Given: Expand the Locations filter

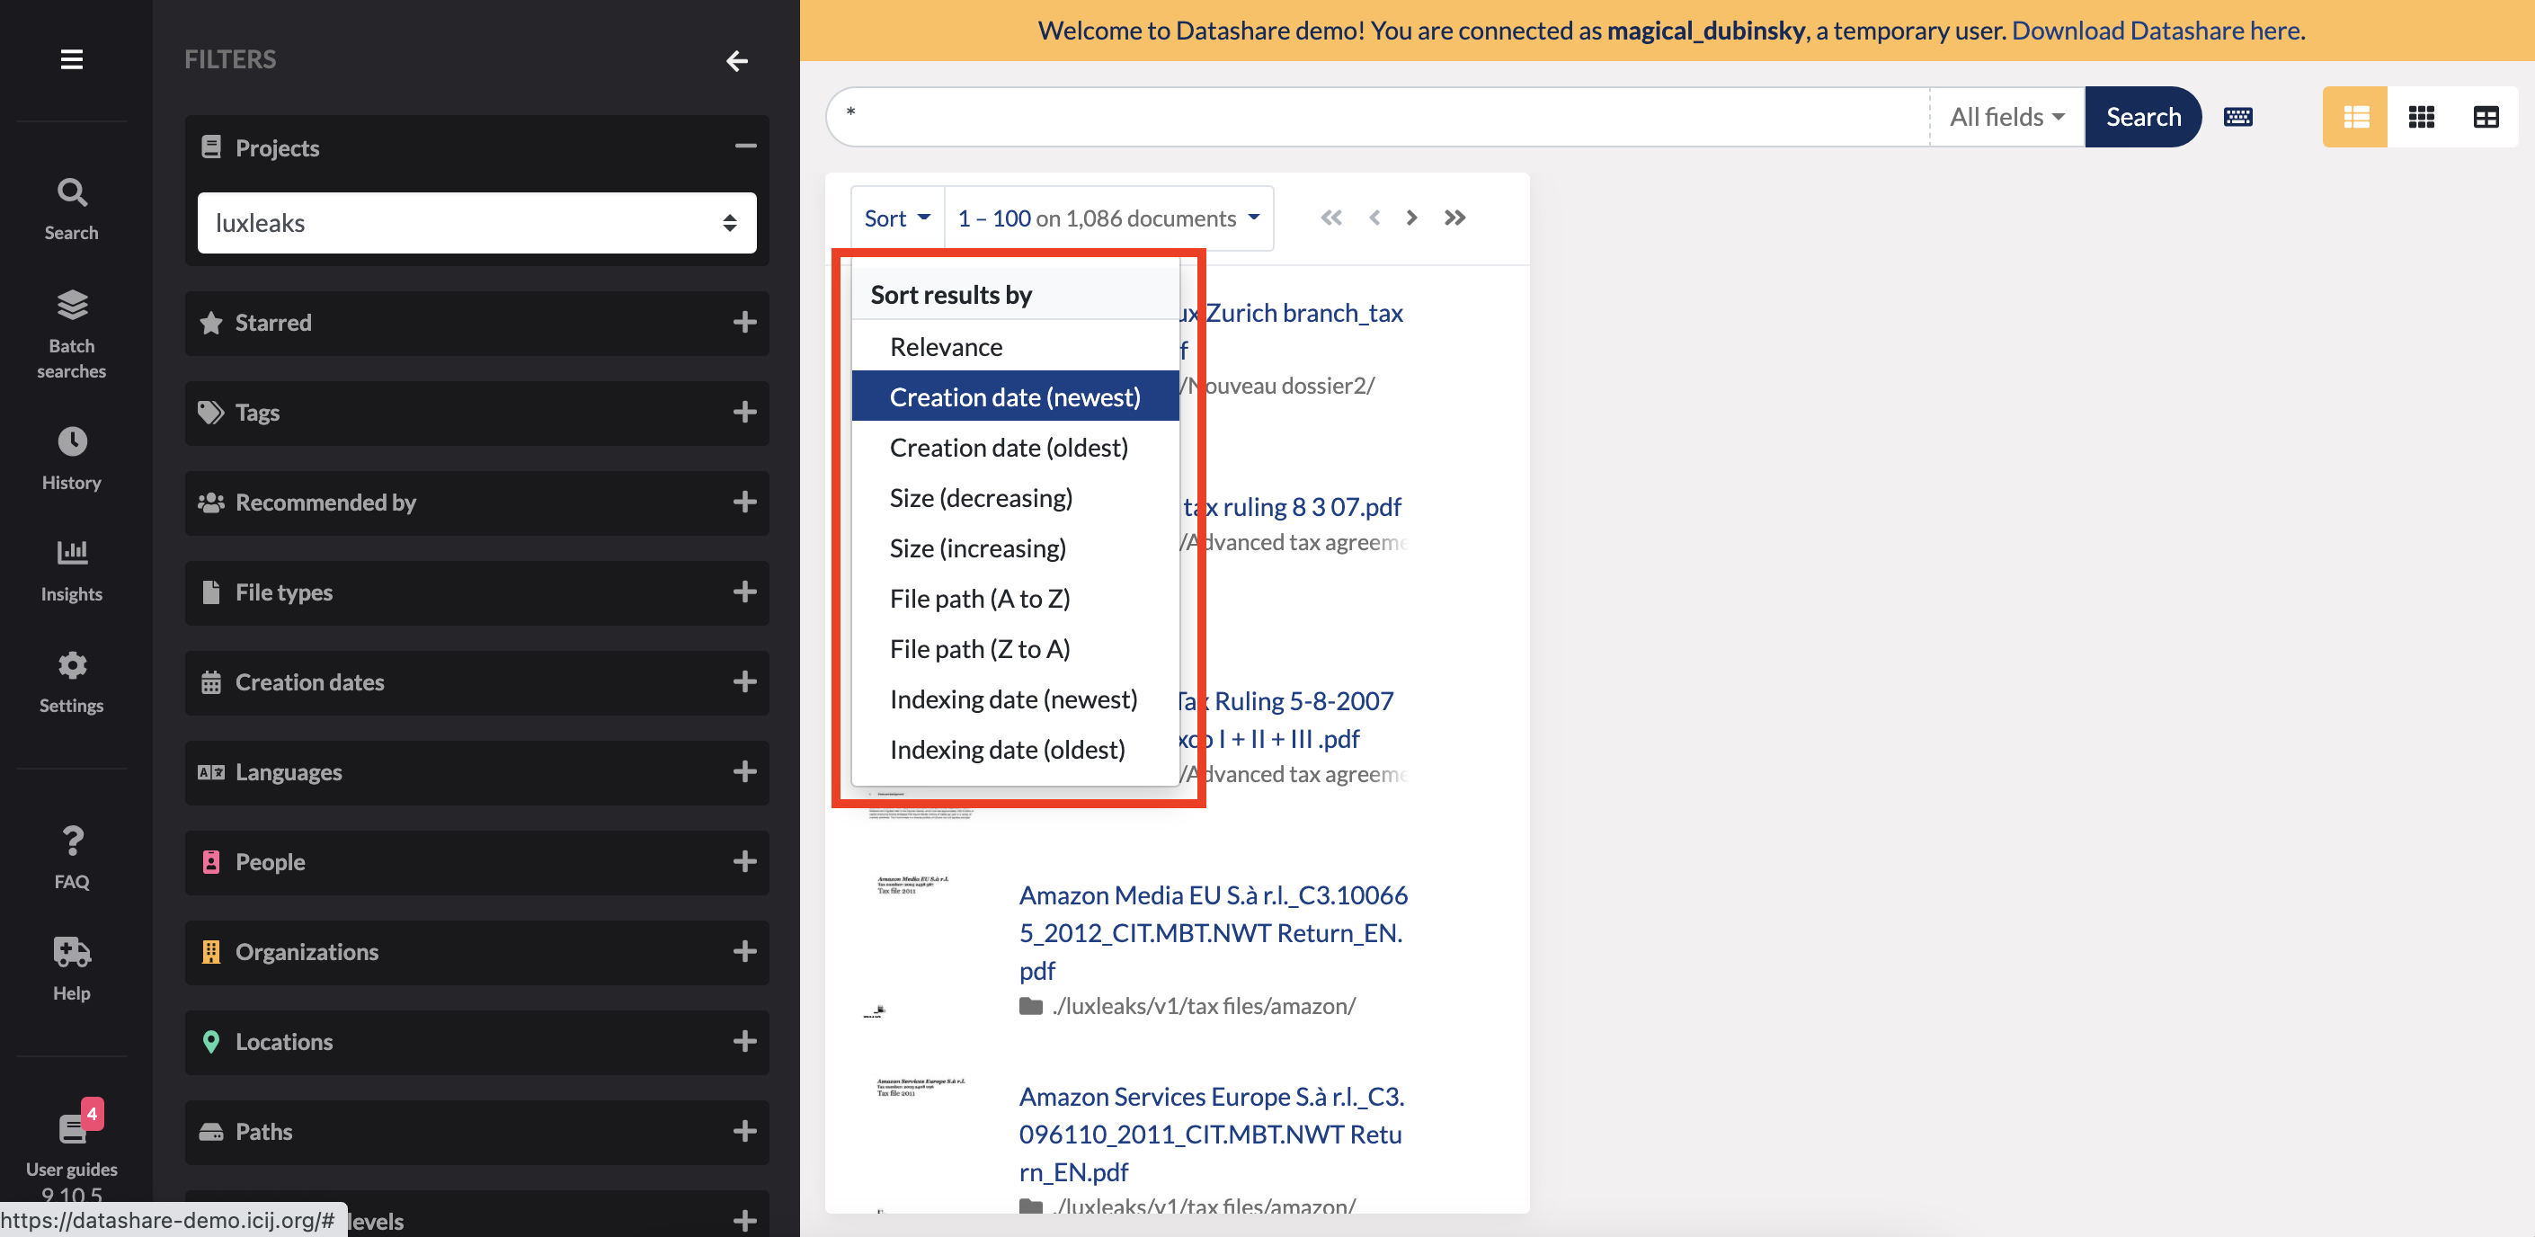Looking at the screenshot, I should 745,1041.
